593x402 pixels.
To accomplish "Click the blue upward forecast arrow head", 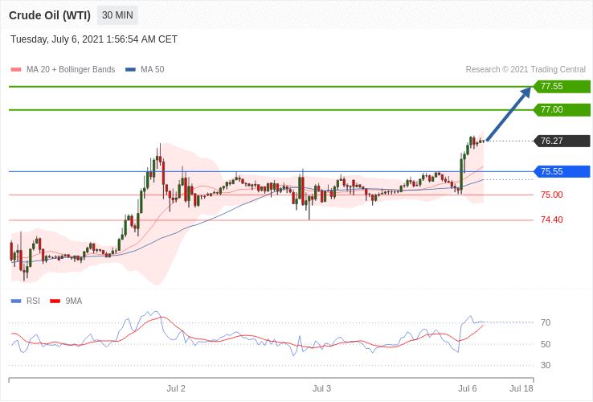I will coord(526,93).
